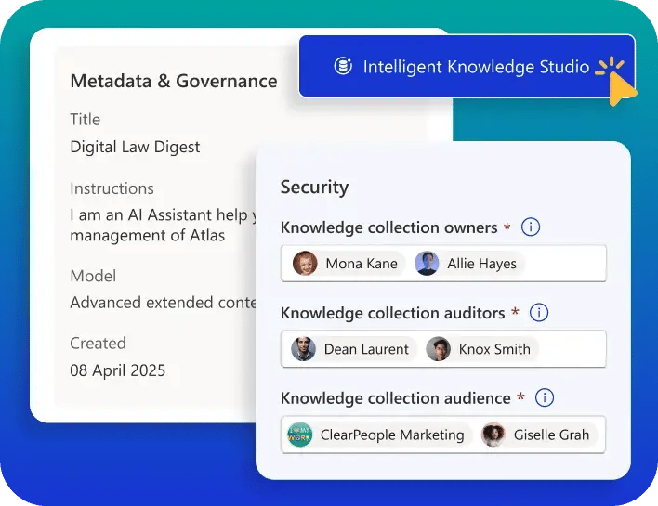The height and width of the screenshot is (506, 658).
Task: Click the '08 April 2025' created date
Action: pos(118,370)
